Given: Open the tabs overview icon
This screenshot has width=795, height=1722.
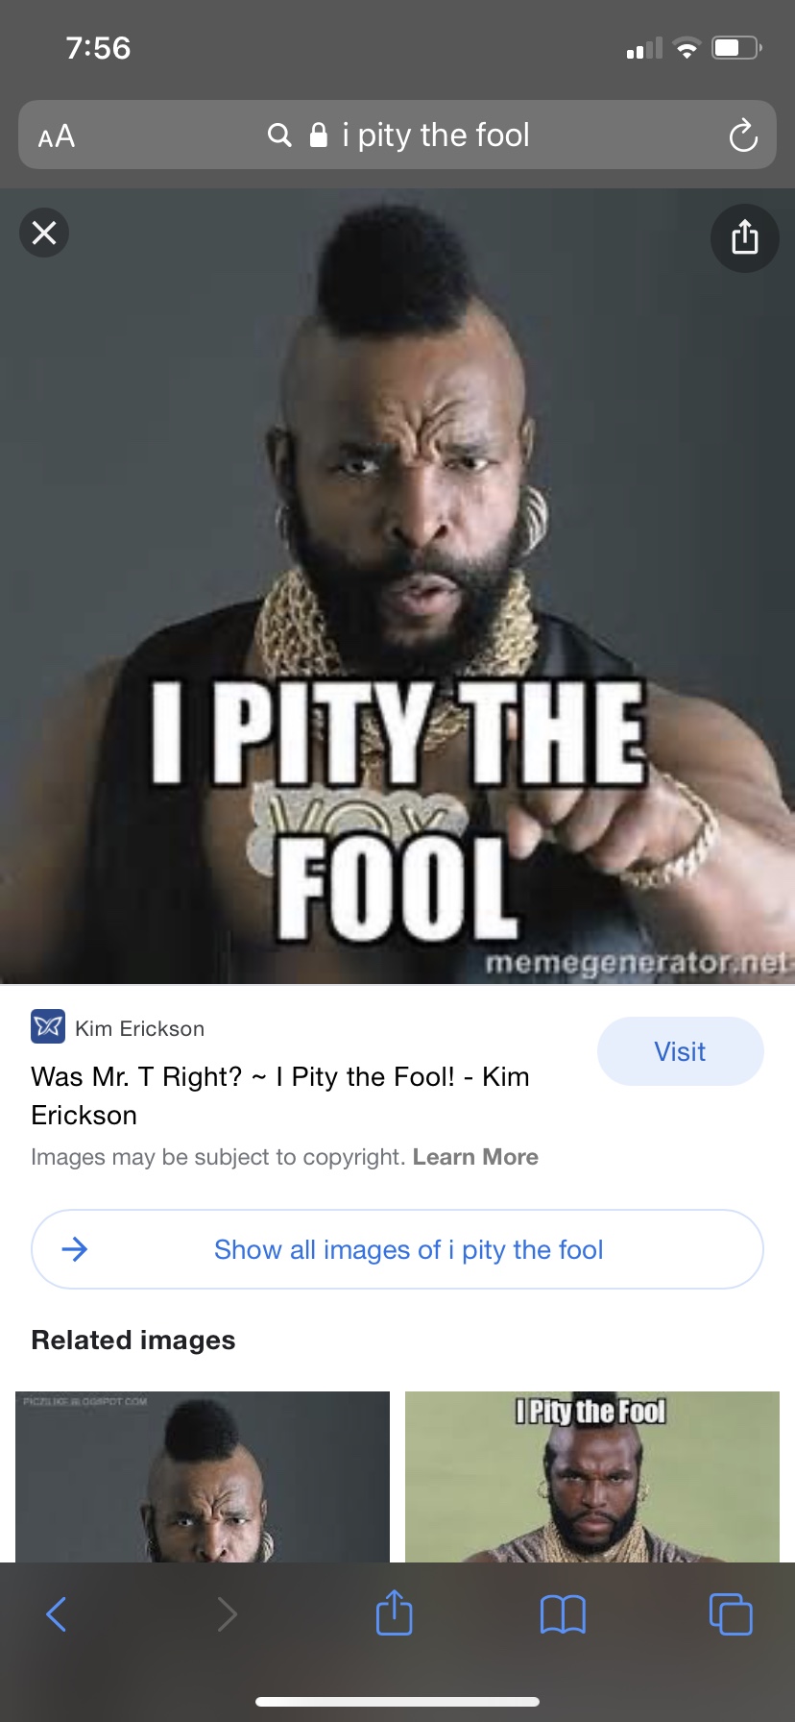Looking at the screenshot, I should (x=731, y=1614).
